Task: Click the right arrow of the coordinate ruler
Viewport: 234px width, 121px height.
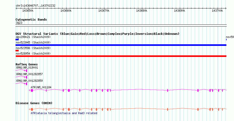Action: 226,8
